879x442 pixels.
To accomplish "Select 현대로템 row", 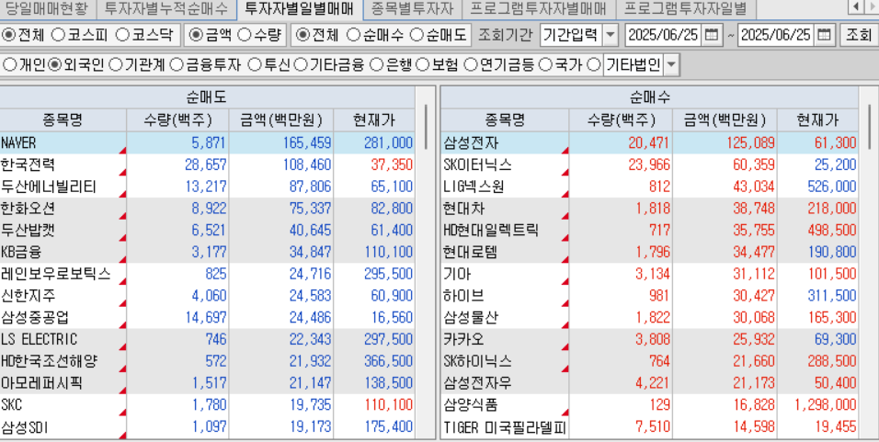I will tap(649, 252).
